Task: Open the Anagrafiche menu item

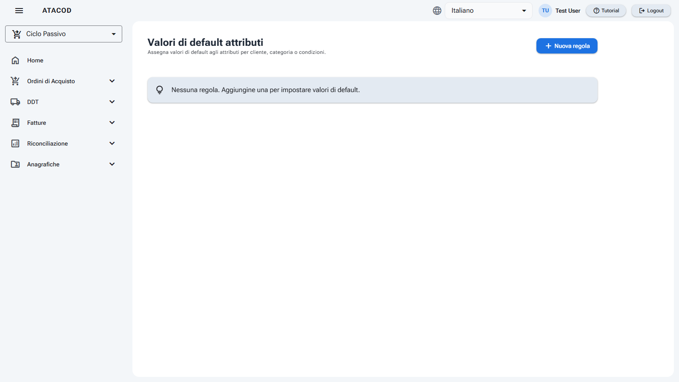Action: [64, 164]
